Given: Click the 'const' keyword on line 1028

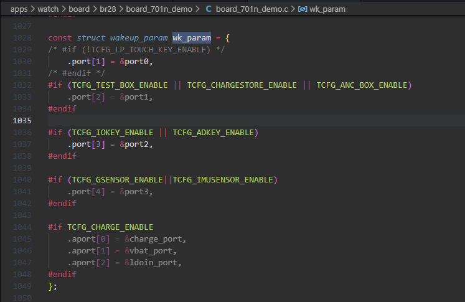Looking at the screenshot, I should (60, 38).
